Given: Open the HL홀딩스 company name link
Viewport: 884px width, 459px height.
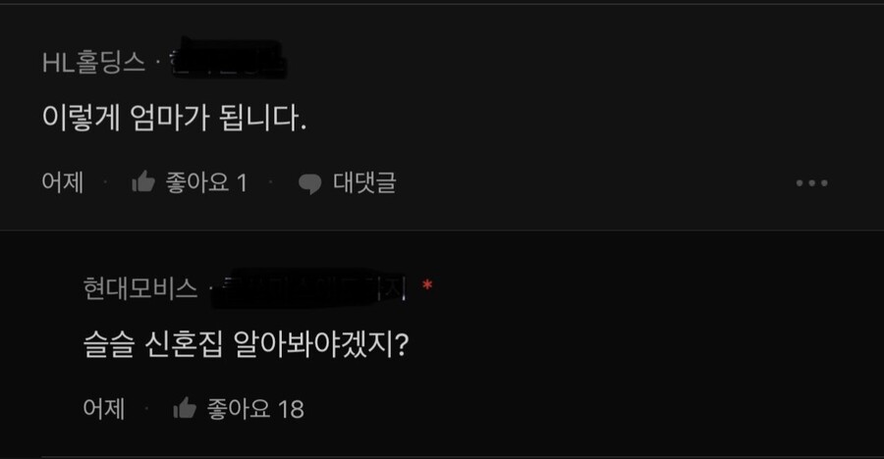Looking at the screenshot, I should point(93,62).
